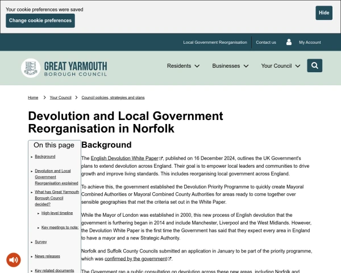Jump to Background in page contents
This screenshot has width=341, height=273.
45,156
